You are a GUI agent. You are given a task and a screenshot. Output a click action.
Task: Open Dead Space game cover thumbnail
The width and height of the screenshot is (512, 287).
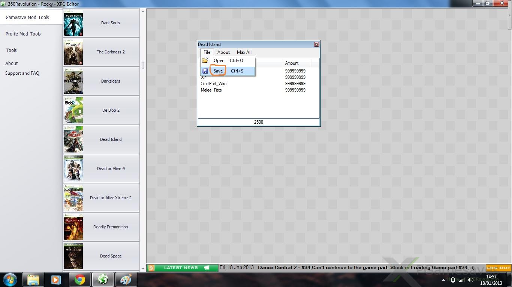tap(73, 256)
